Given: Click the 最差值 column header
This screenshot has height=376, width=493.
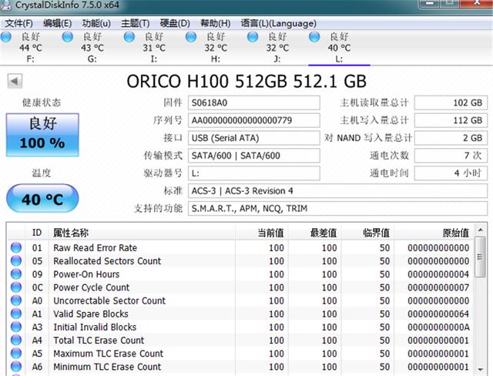Looking at the screenshot, I should [x=314, y=233].
